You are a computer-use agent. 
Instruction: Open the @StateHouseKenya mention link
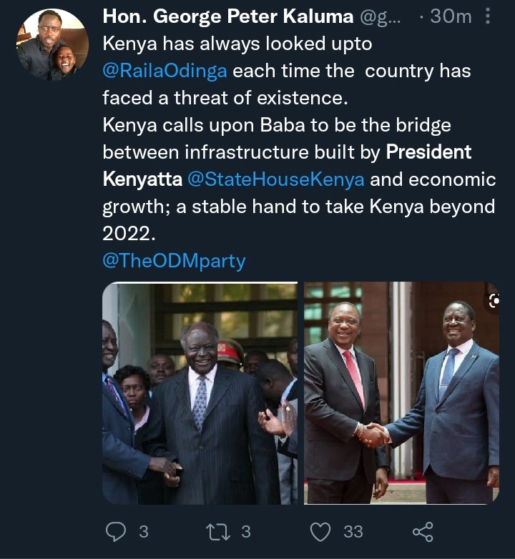pyautogui.click(x=275, y=179)
